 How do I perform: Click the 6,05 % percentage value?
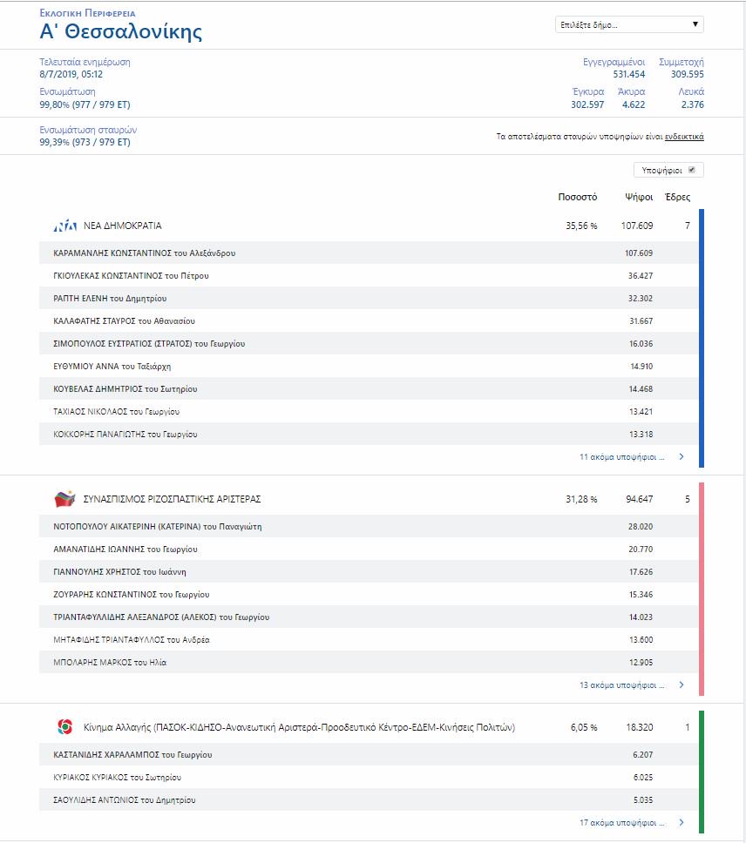point(584,727)
